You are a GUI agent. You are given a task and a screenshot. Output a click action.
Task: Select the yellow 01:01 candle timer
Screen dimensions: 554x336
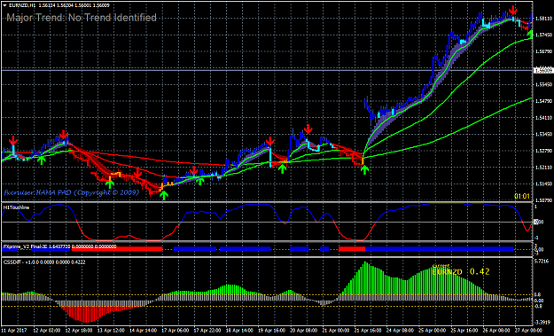(522, 196)
